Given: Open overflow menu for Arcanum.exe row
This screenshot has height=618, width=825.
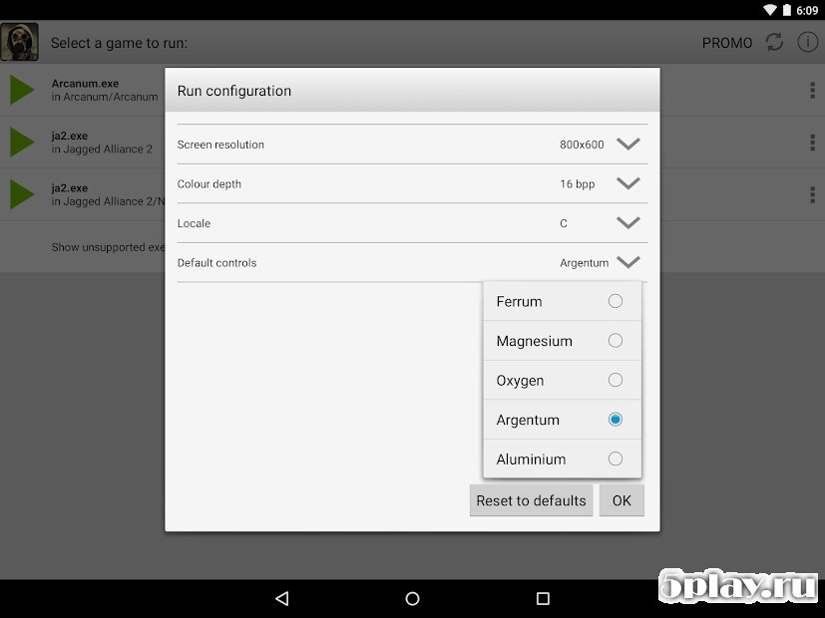Looking at the screenshot, I should pyautogui.click(x=812, y=90).
